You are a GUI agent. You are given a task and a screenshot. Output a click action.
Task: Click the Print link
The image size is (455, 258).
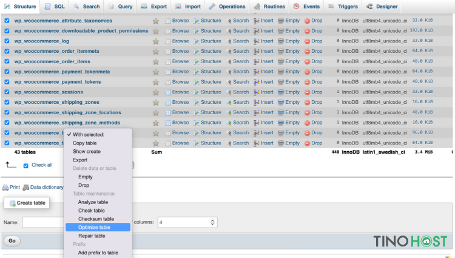click(15, 187)
